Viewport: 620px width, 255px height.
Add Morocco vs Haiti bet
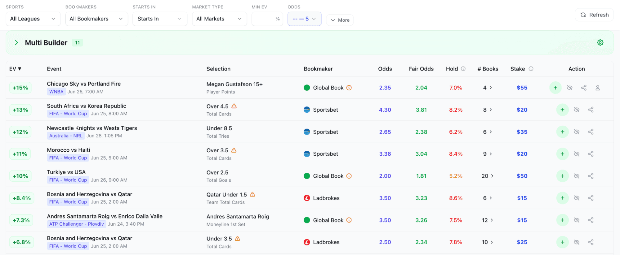coord(562,154)
